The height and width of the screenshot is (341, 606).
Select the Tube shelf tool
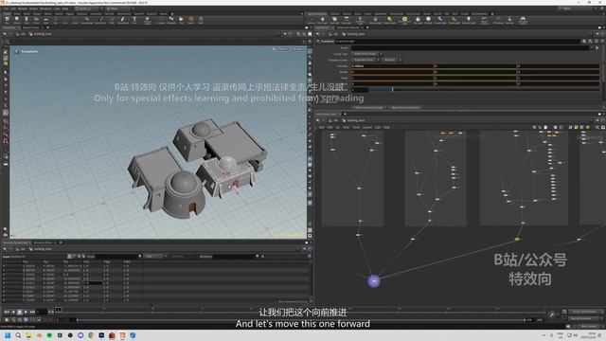[x=27, y=20]
